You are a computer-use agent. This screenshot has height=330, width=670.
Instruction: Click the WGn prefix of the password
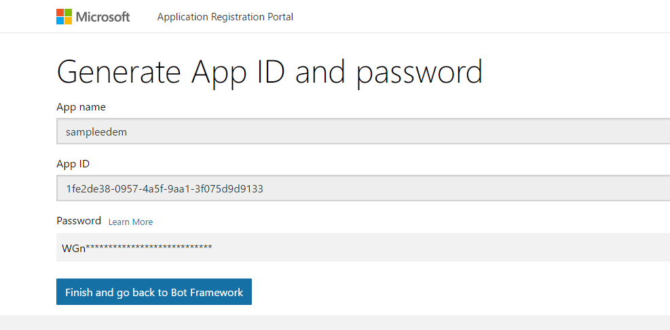[x=73, y=248]
